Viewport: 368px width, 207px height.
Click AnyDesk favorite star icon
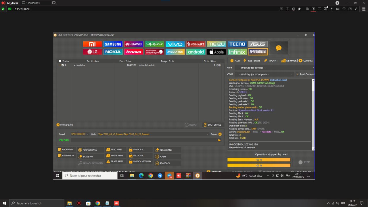click(x=299, y=9)
